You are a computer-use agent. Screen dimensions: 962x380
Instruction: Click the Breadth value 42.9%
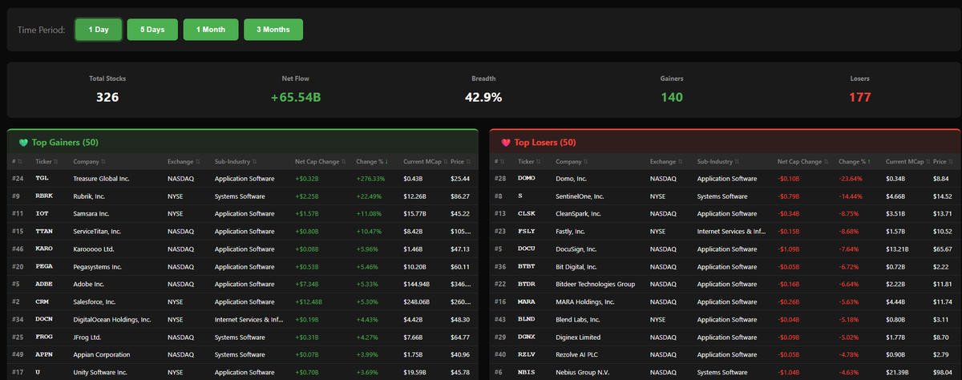pos(483,98)
